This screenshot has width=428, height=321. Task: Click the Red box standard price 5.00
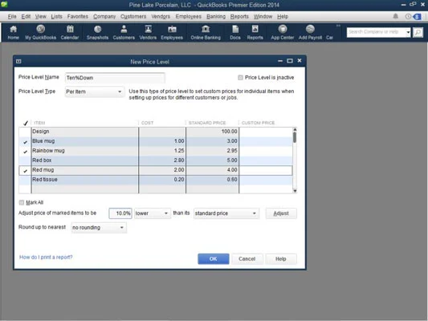tap(232, 160)
